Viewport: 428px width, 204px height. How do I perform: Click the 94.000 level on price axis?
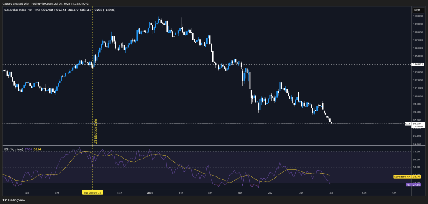pos(417,144)
